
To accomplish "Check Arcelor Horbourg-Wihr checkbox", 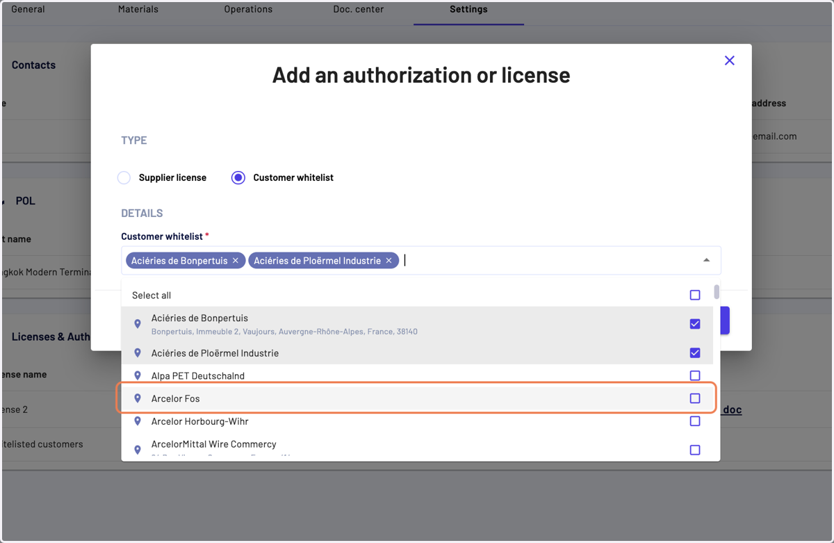I will 695,421.
